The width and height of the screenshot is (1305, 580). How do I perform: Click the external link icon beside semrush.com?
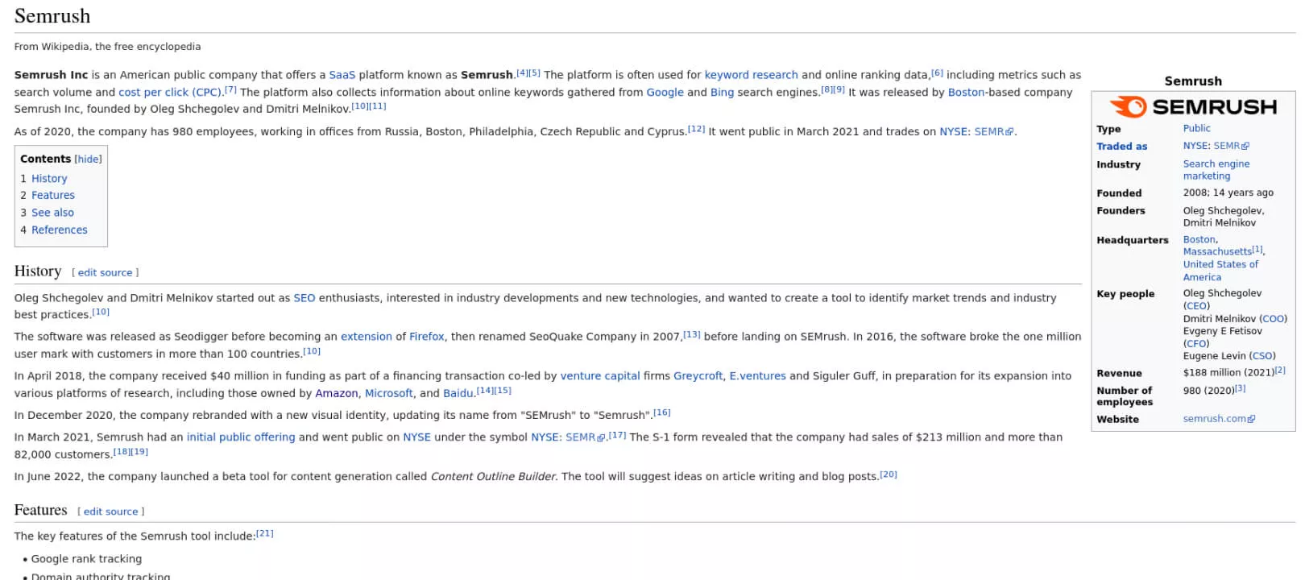tap(1251, 420)
